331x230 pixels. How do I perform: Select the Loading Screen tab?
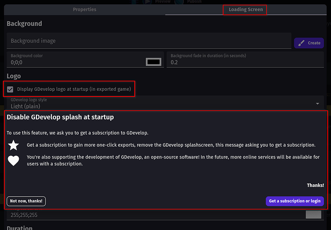coord(245,9)
